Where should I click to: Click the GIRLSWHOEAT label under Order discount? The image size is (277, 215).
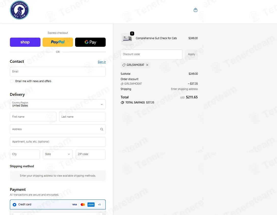tap(133, 84)
